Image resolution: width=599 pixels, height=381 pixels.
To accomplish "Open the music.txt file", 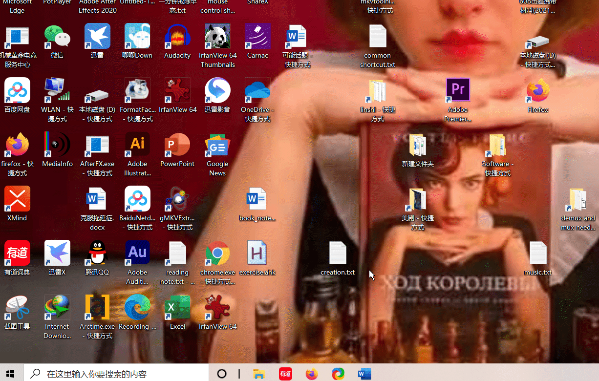I will point(538,253).
